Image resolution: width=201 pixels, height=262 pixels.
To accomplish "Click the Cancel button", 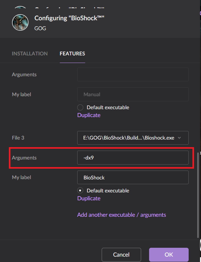I will click(121, 255).
